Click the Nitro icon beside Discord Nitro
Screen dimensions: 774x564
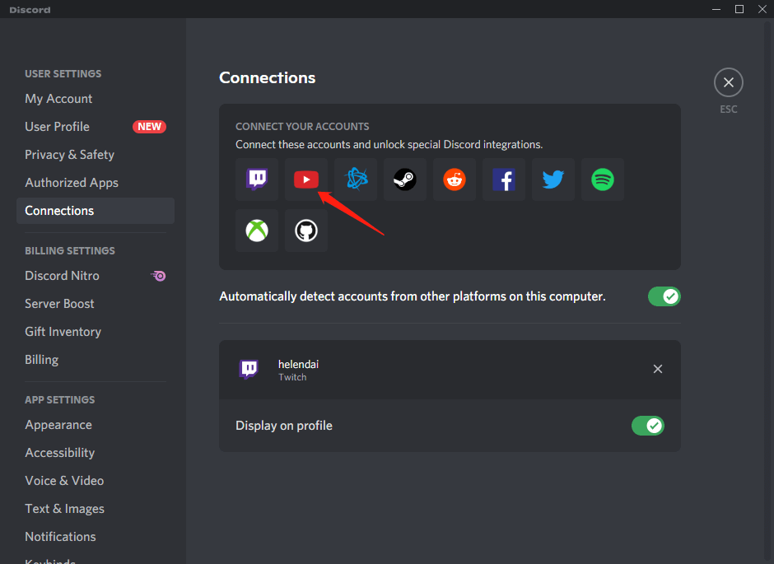point(158,276)
